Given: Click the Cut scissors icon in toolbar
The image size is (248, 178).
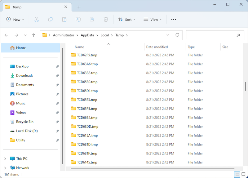Looking at the screenshot, I should click(x=37, y=20).
